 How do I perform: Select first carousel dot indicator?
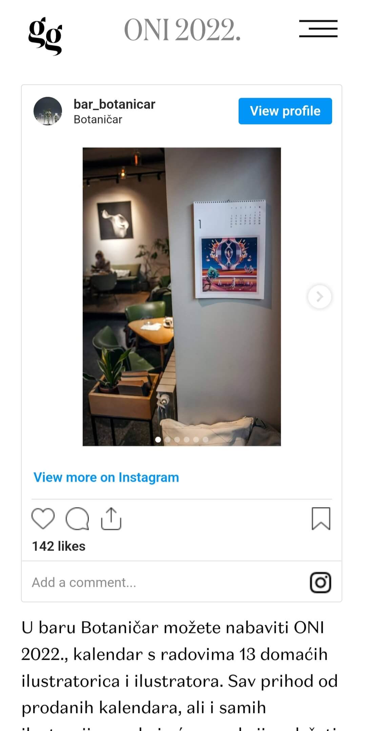click(x=158, y=440)
